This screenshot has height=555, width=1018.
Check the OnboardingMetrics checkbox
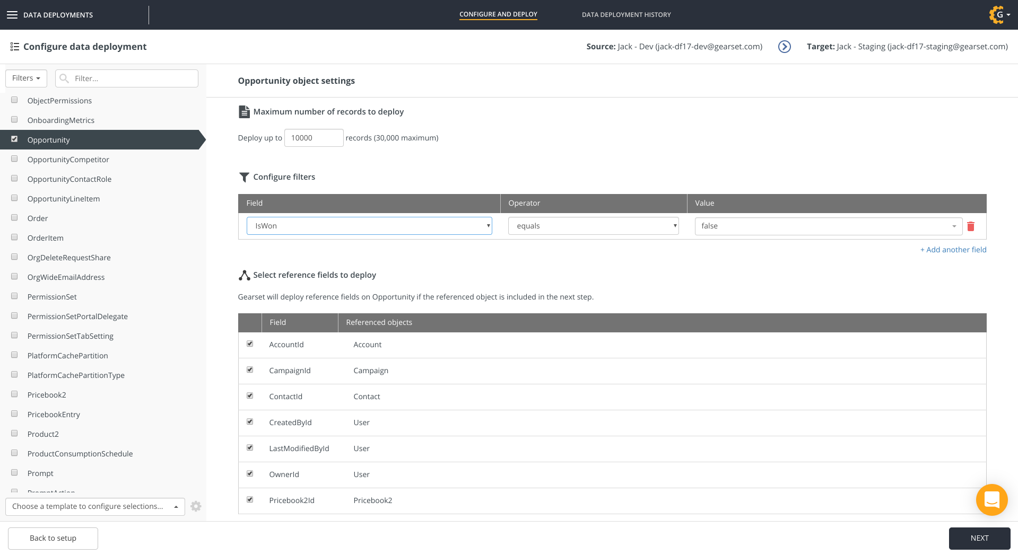[14, 119]
